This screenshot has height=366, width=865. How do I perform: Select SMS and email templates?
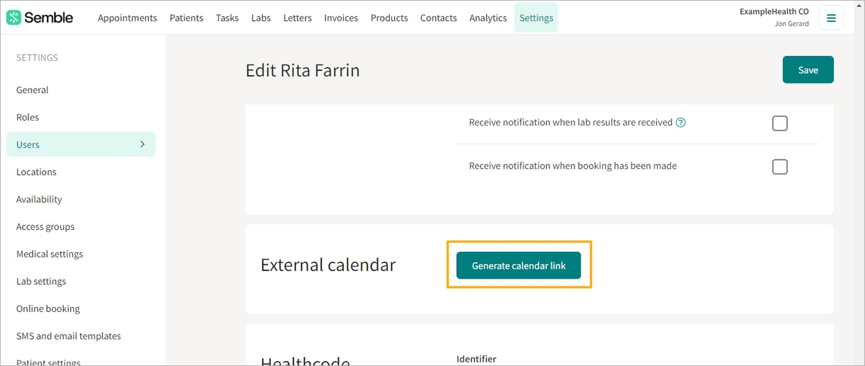click(x=69, y=335)
